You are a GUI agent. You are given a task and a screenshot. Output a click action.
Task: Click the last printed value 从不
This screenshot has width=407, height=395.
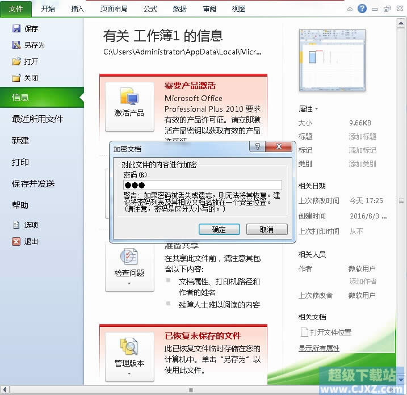[x=356, y=231]
